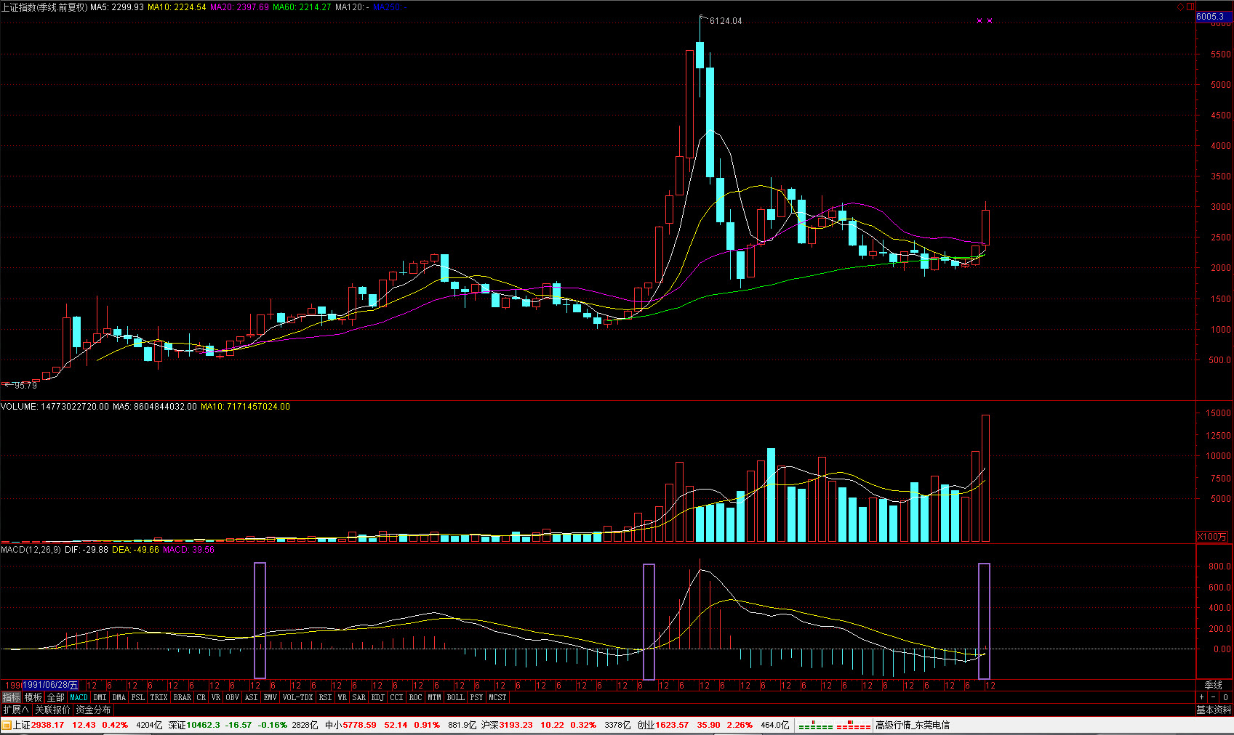Click the MA60: 2214.27 legend label
1234x735 pixels.
click(x=302, y=7)
